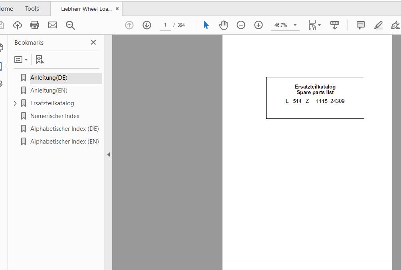Screen dimensions: 401x270
Task: Open bookmark options list menu
Action: coord(21,59)
